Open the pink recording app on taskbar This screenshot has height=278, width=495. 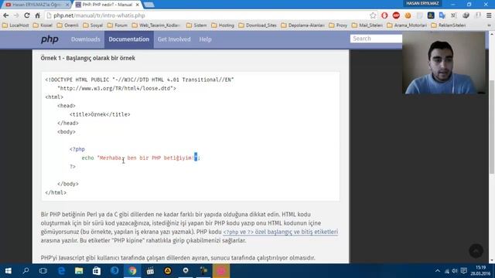coord(221,271)
